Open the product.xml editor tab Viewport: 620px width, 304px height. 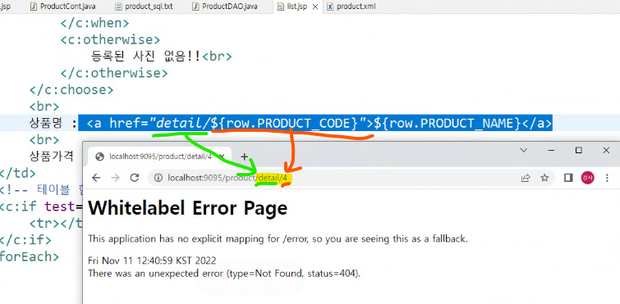pos(351,7)
